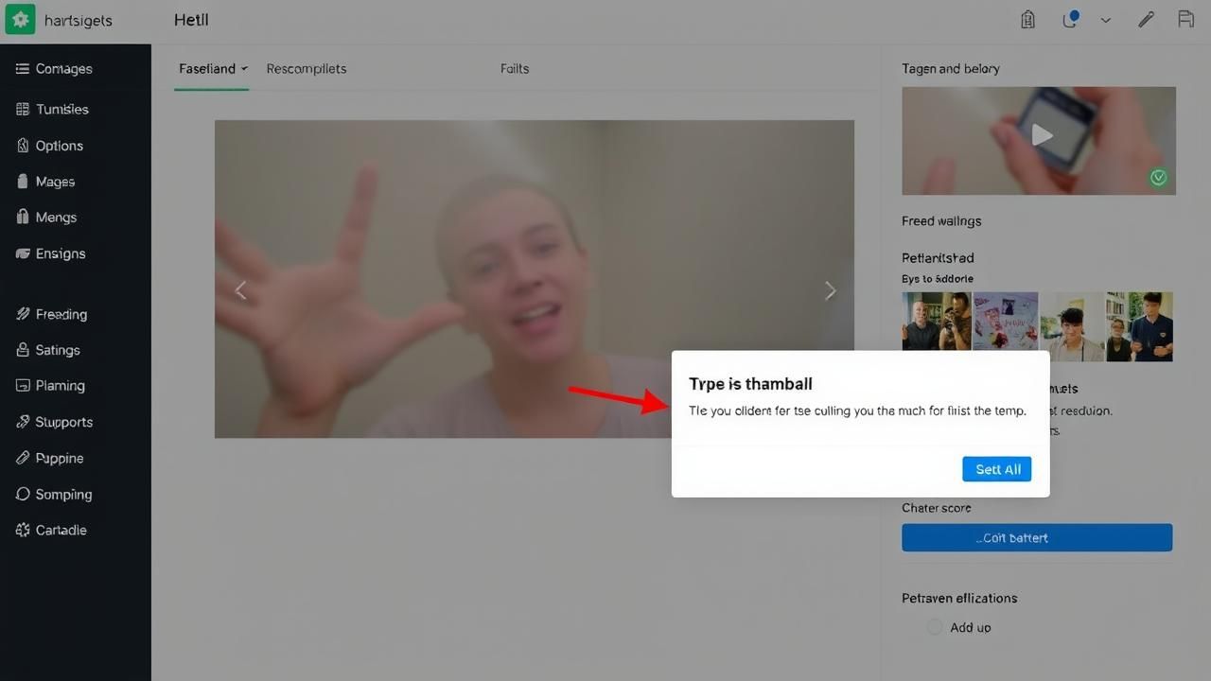This screenshot has width=1211, height=681.
Task: Select the Add up radio option
Action: pos(935,627)
